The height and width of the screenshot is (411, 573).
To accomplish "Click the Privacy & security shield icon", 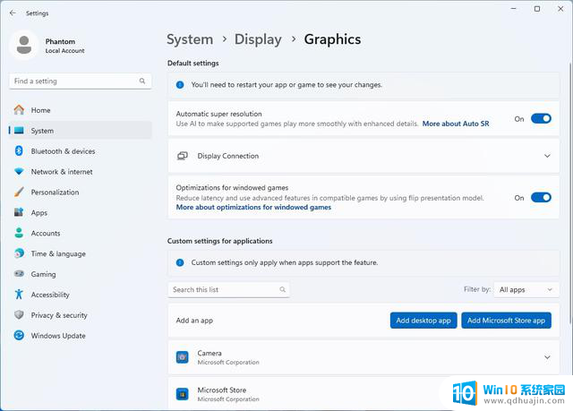I will [x=19, y=314].
